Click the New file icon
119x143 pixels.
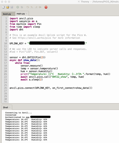click(x=3, y=7)
